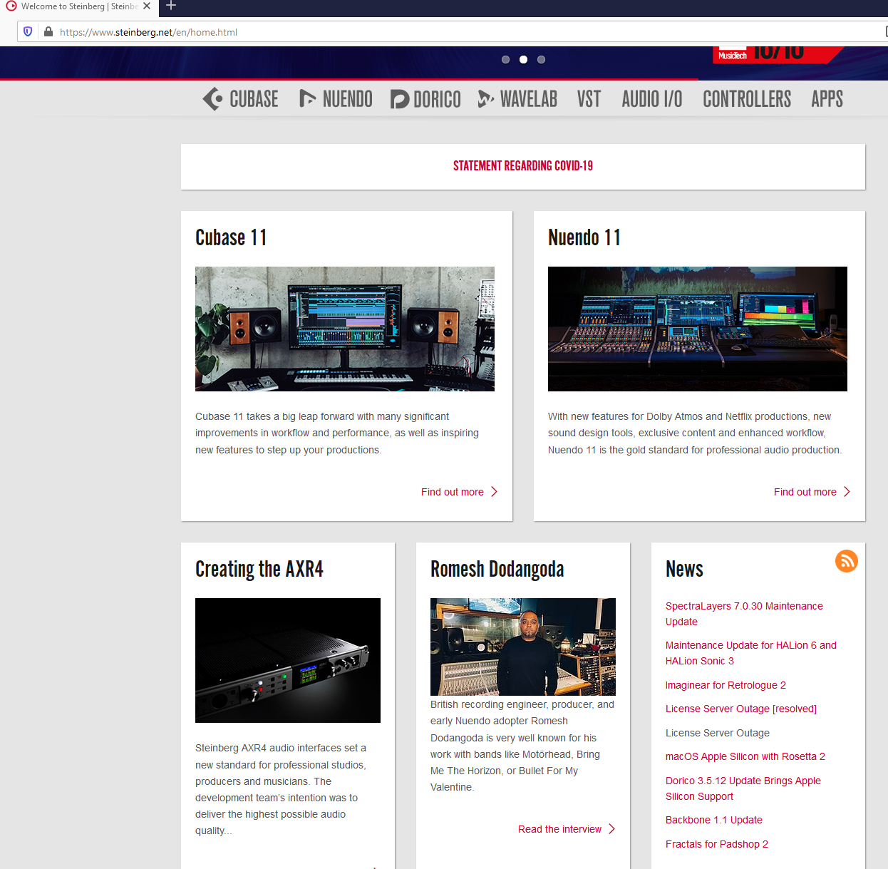Select the first carousel slide dot
The image size is (888, 869).
[505, 60]
